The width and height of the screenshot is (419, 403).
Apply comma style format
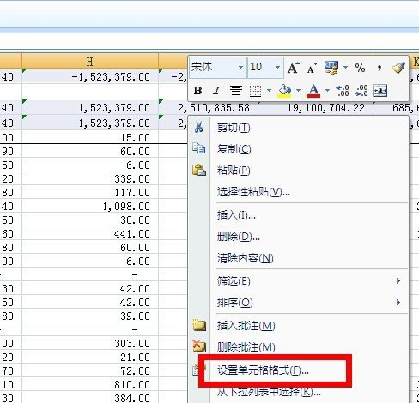tap(380, 68)
